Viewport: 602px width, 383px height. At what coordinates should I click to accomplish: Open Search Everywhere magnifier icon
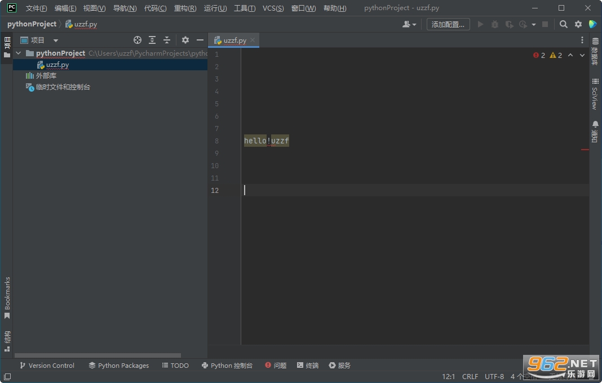pyautogui.click(x=563, y=24)
